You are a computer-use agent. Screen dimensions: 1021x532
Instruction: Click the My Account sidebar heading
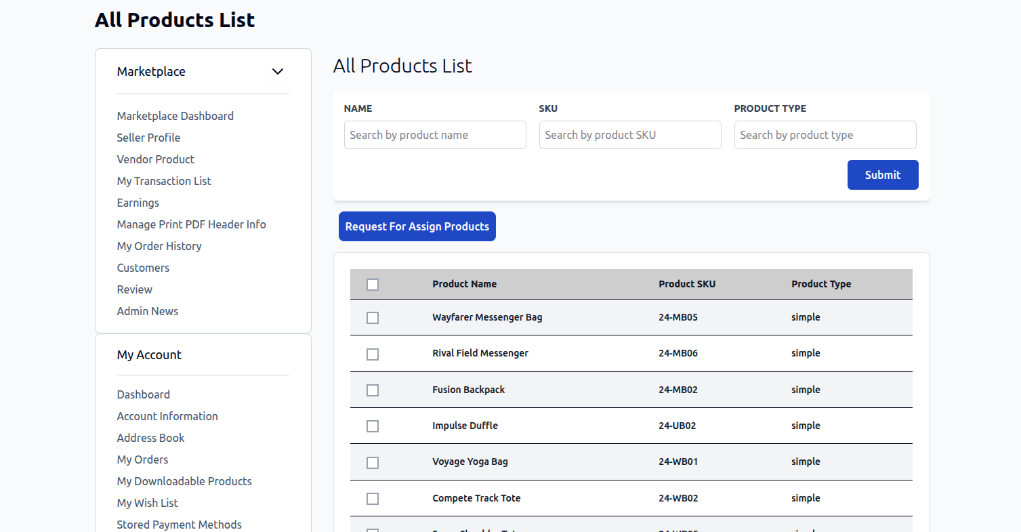(x=149, y=354)
